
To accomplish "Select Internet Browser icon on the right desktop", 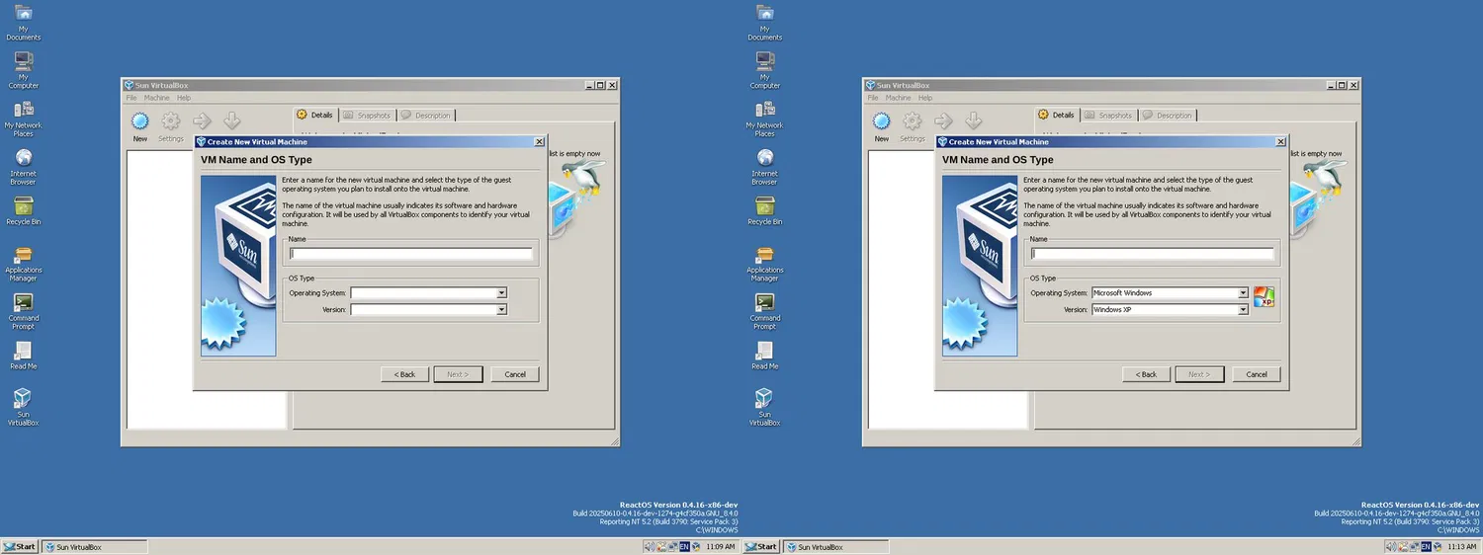I will 764,166.
